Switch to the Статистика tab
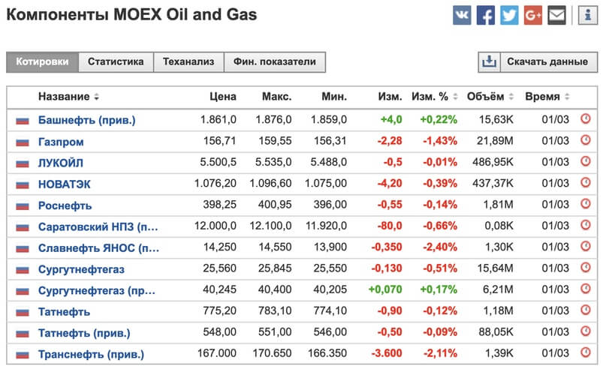 pos(116,62)
